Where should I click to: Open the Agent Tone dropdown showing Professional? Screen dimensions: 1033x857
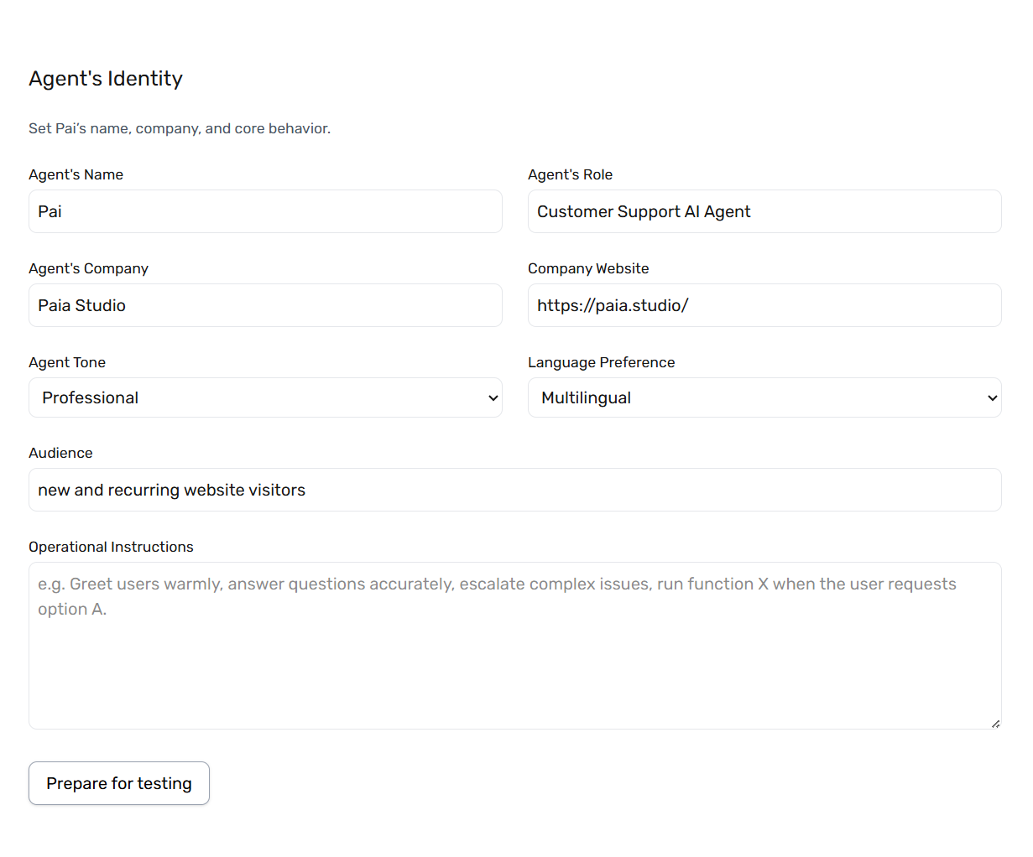click(265, 397)
